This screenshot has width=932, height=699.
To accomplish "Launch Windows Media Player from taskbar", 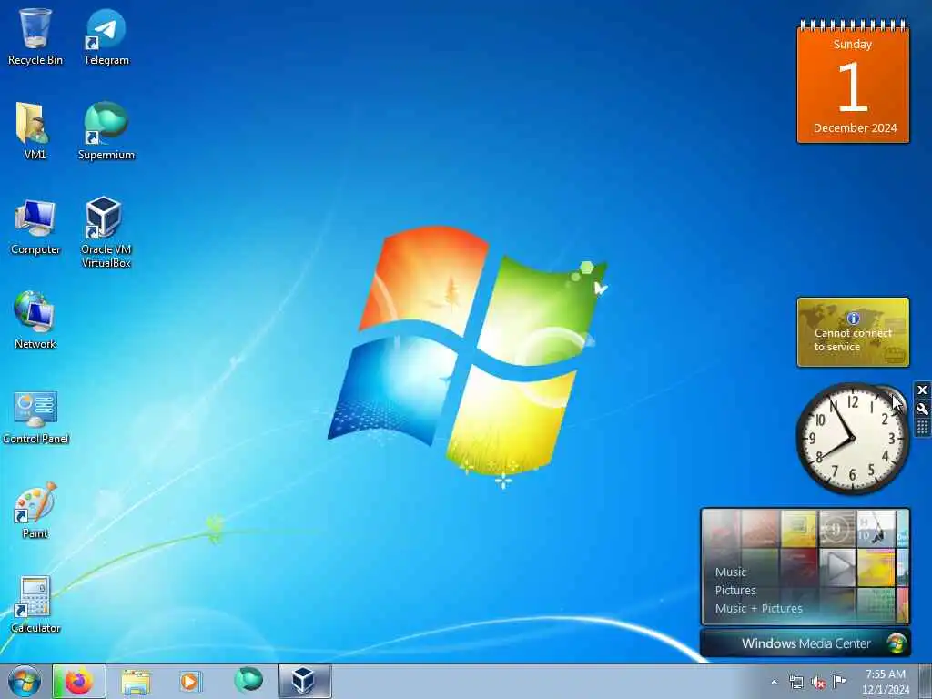I will (190, 681).
